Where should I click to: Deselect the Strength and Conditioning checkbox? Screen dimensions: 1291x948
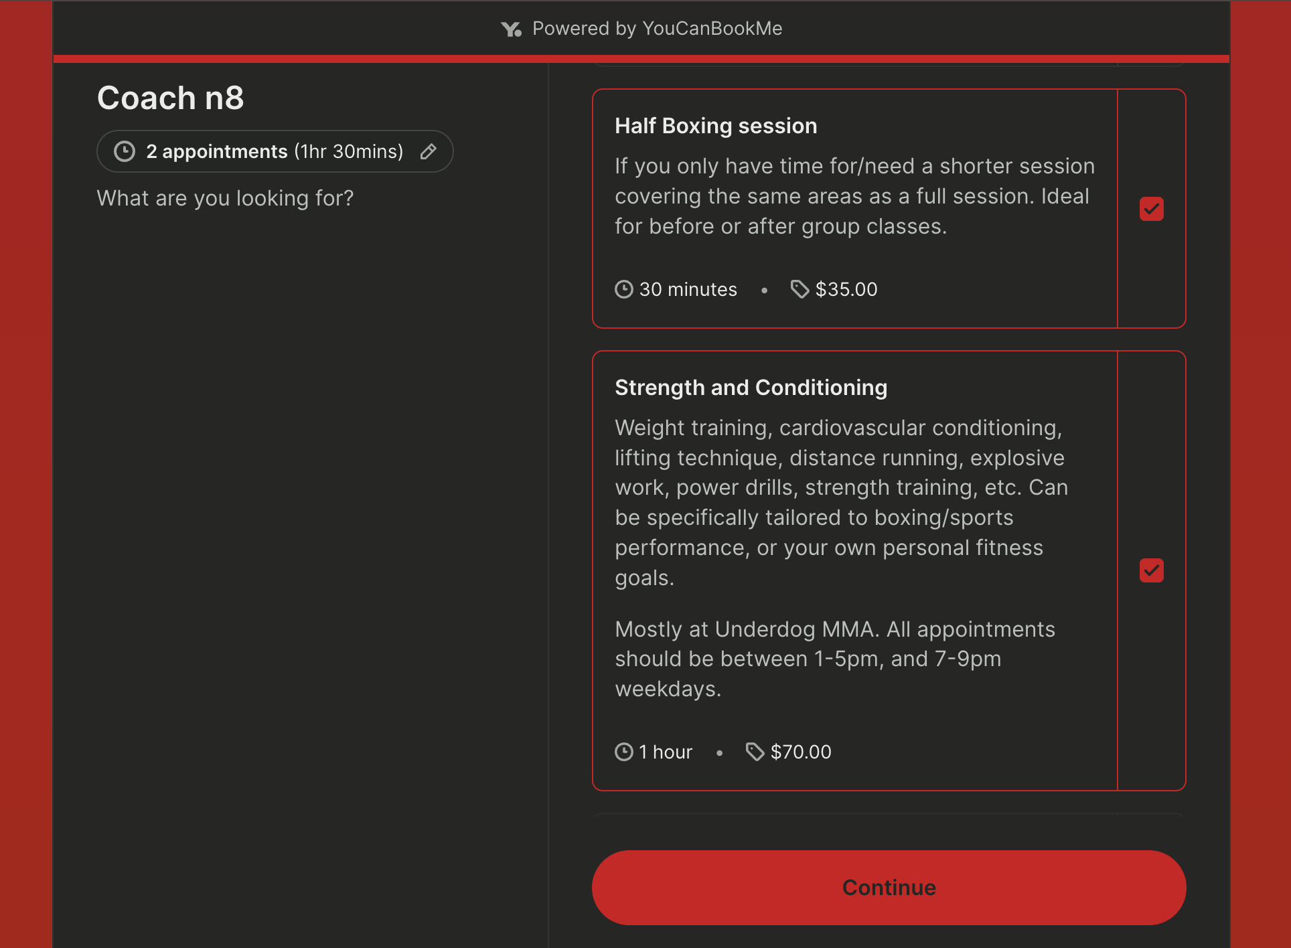(1151, 570)
